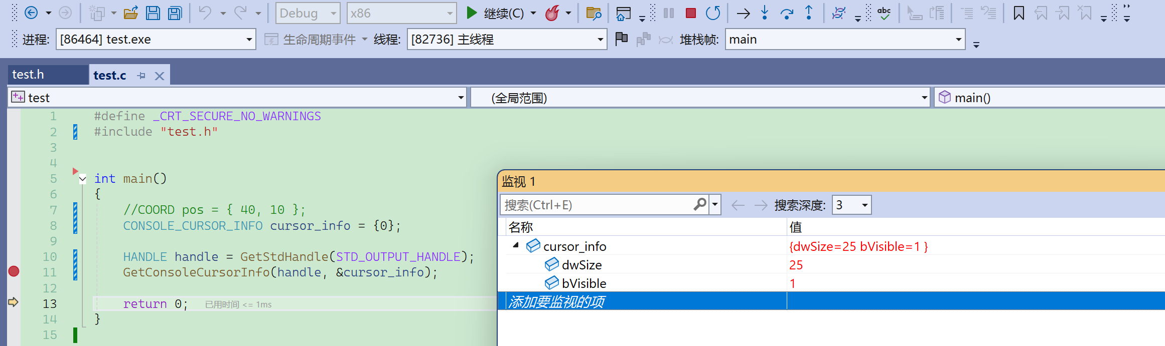The height and width of the screenshot is (346, 1165).
Task: Click the breakpoint red dot on line 11
Action: [14, 271]
